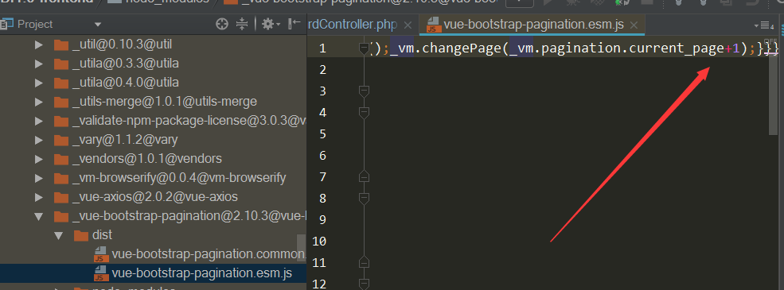
Task: Collapse the _vue-bootstrap-pagination@2.10.3 folder
Action: coord(38,216)
